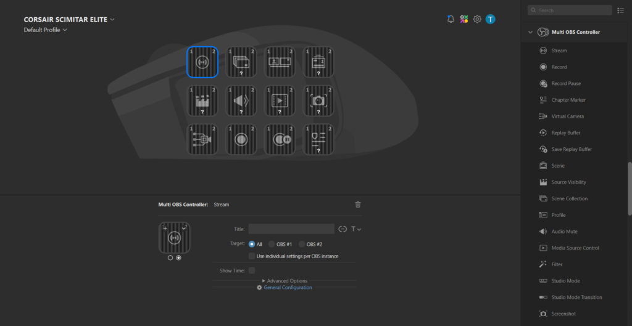The image size is (632, 326).
Task: Delete action using the trash icon
Action: (358, 205)
